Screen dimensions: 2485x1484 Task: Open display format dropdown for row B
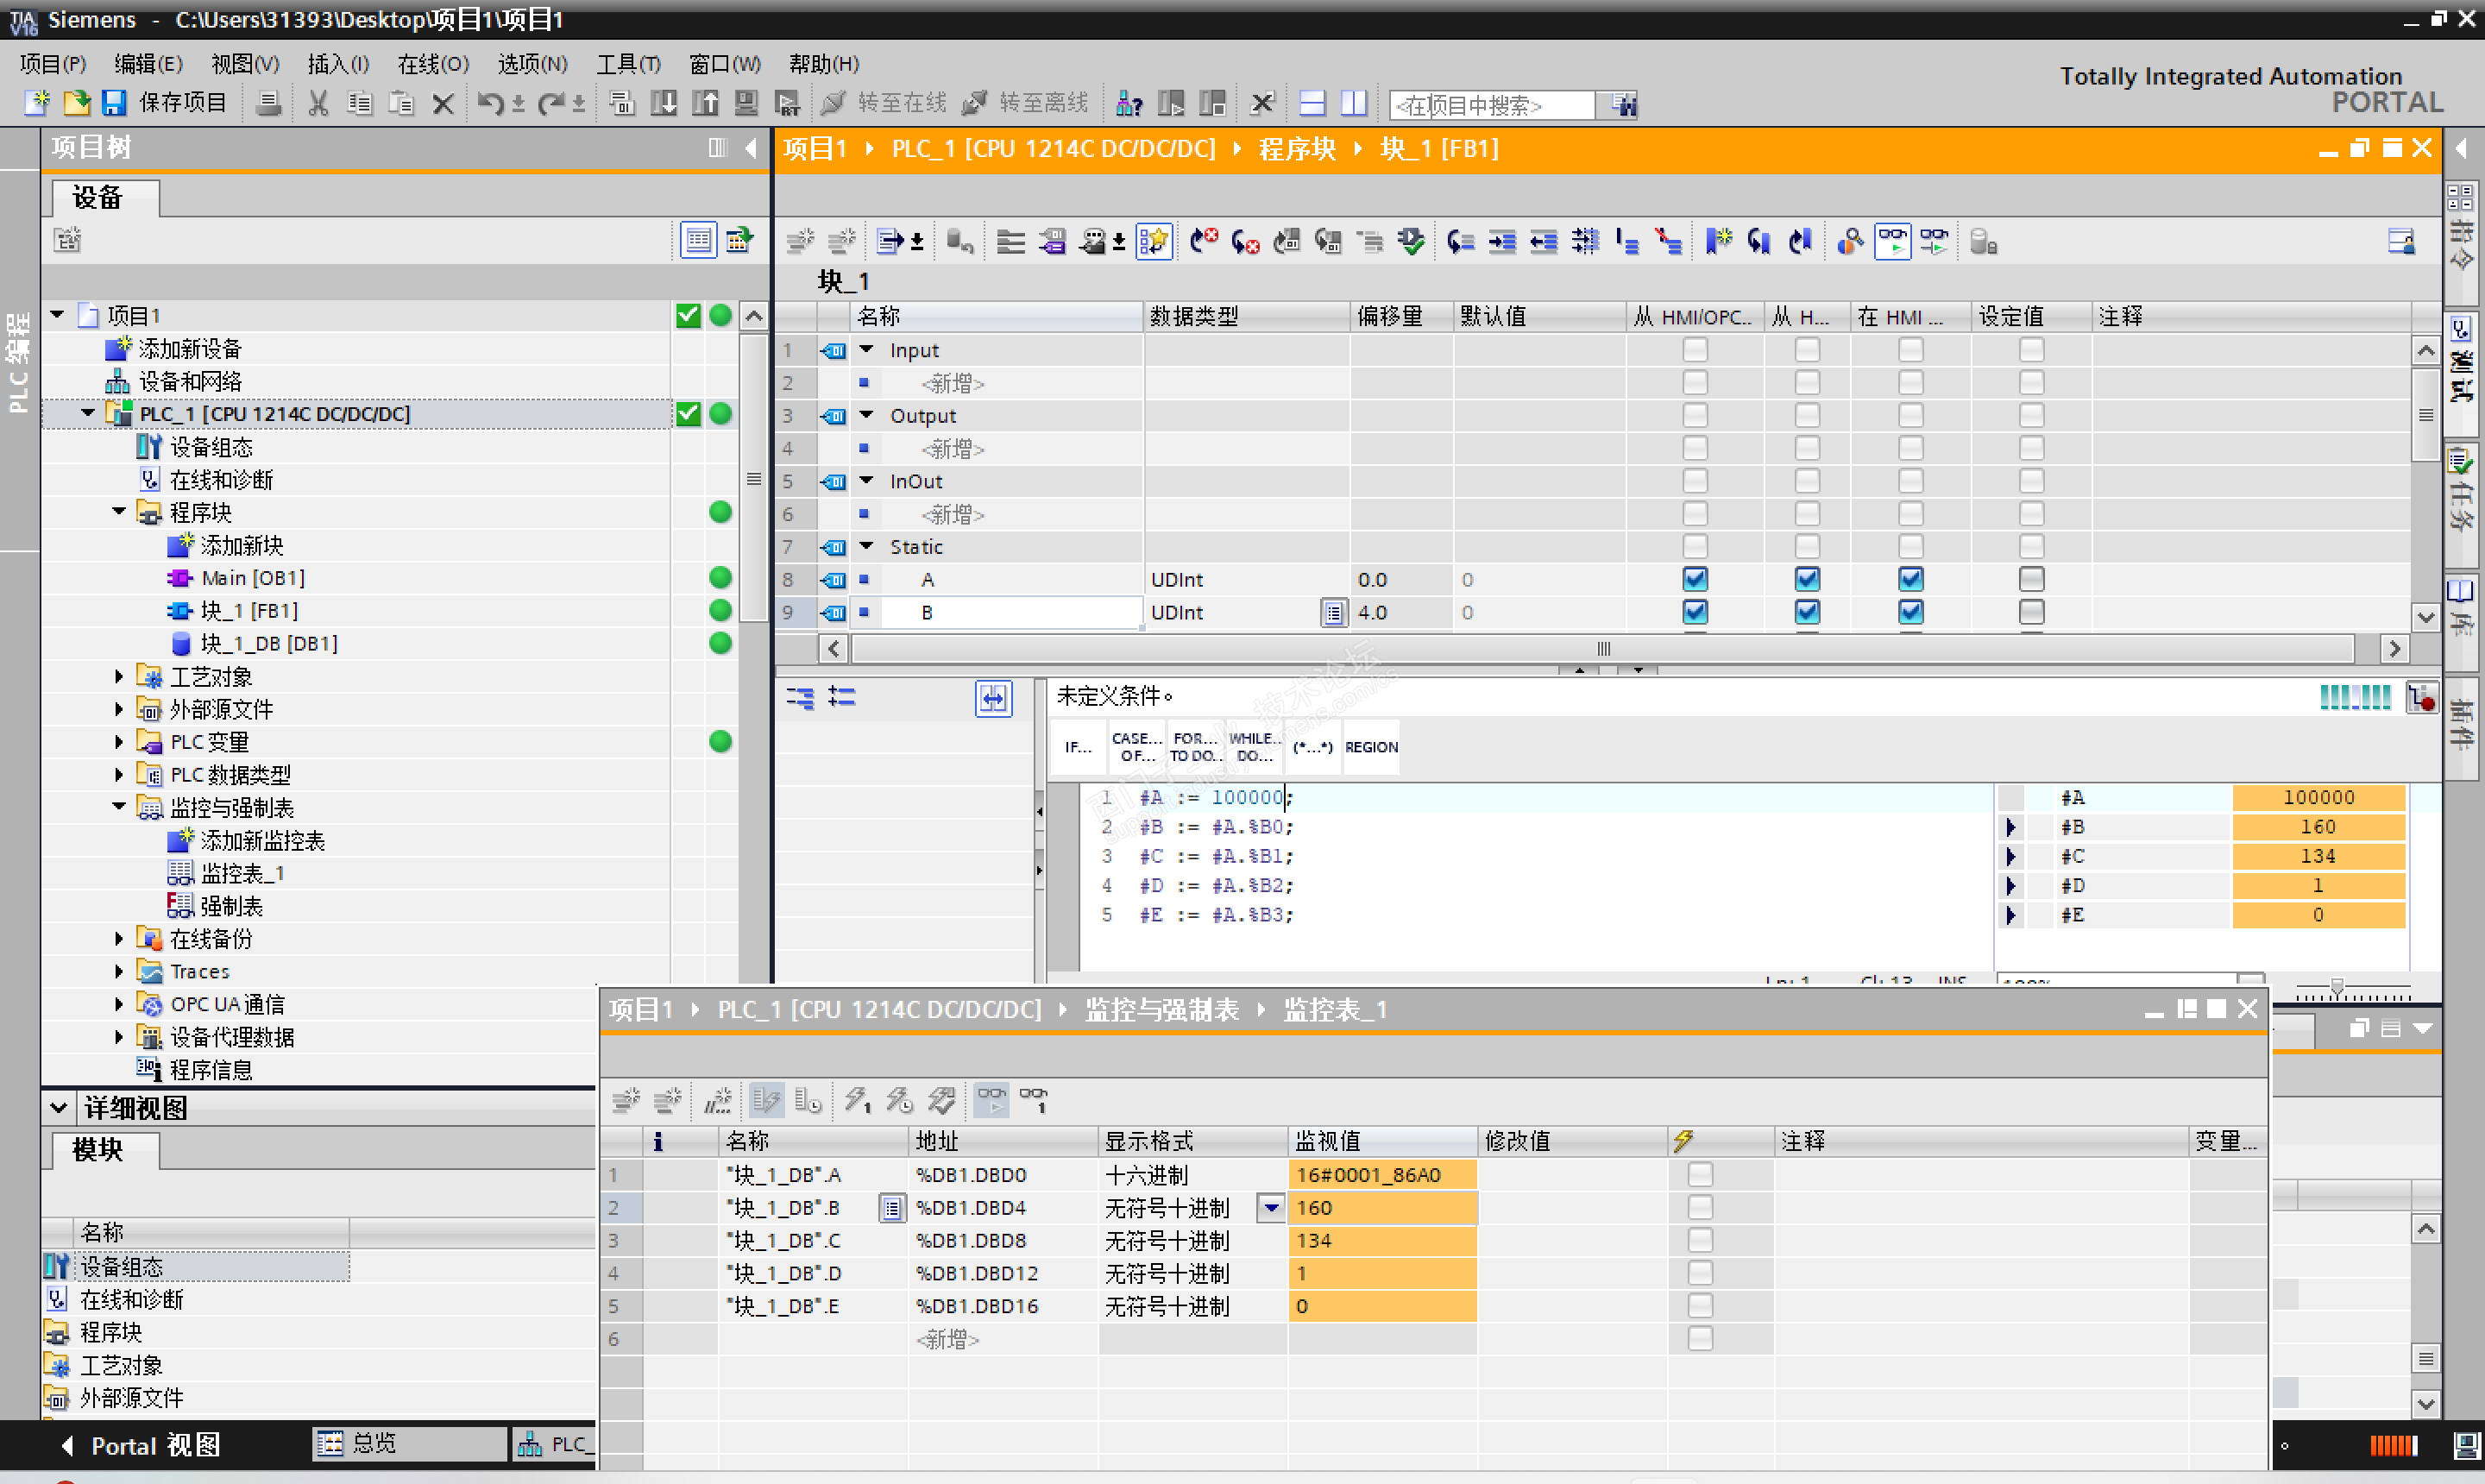pyautogui.click(x=1270, y=1207)
